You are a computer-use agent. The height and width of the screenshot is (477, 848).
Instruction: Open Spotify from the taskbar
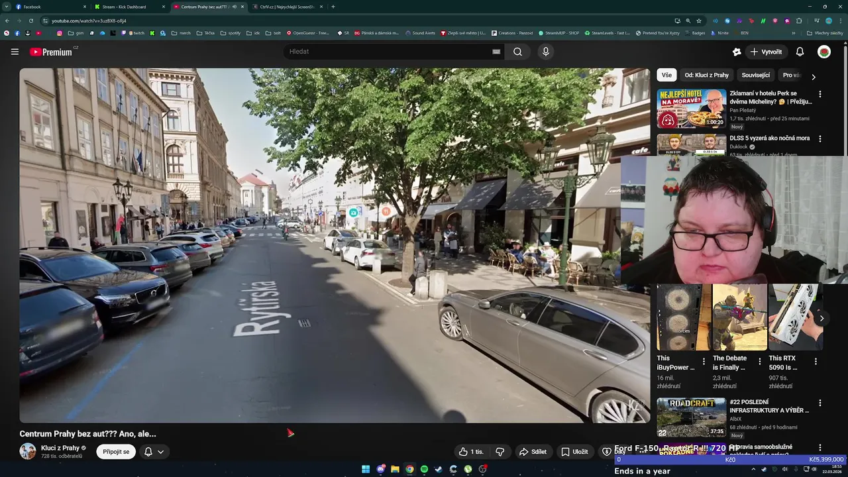tap(424, 469)
